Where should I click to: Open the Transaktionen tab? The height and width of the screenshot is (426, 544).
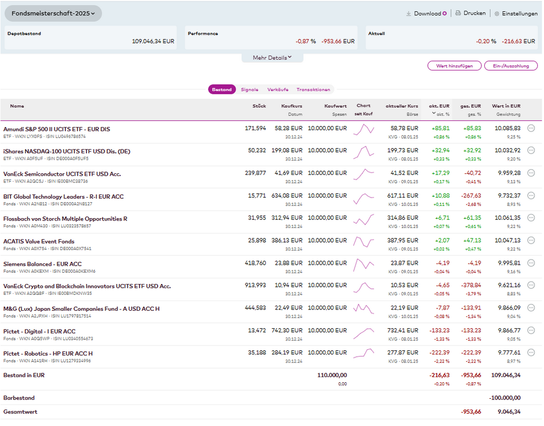tap(313, 90)
